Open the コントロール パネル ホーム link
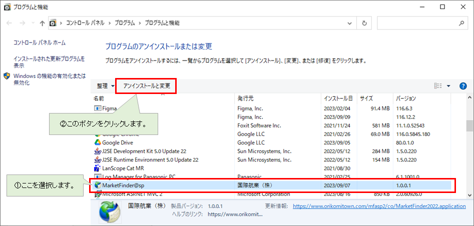This screenshot has width=474, height=226. (40, 43)
